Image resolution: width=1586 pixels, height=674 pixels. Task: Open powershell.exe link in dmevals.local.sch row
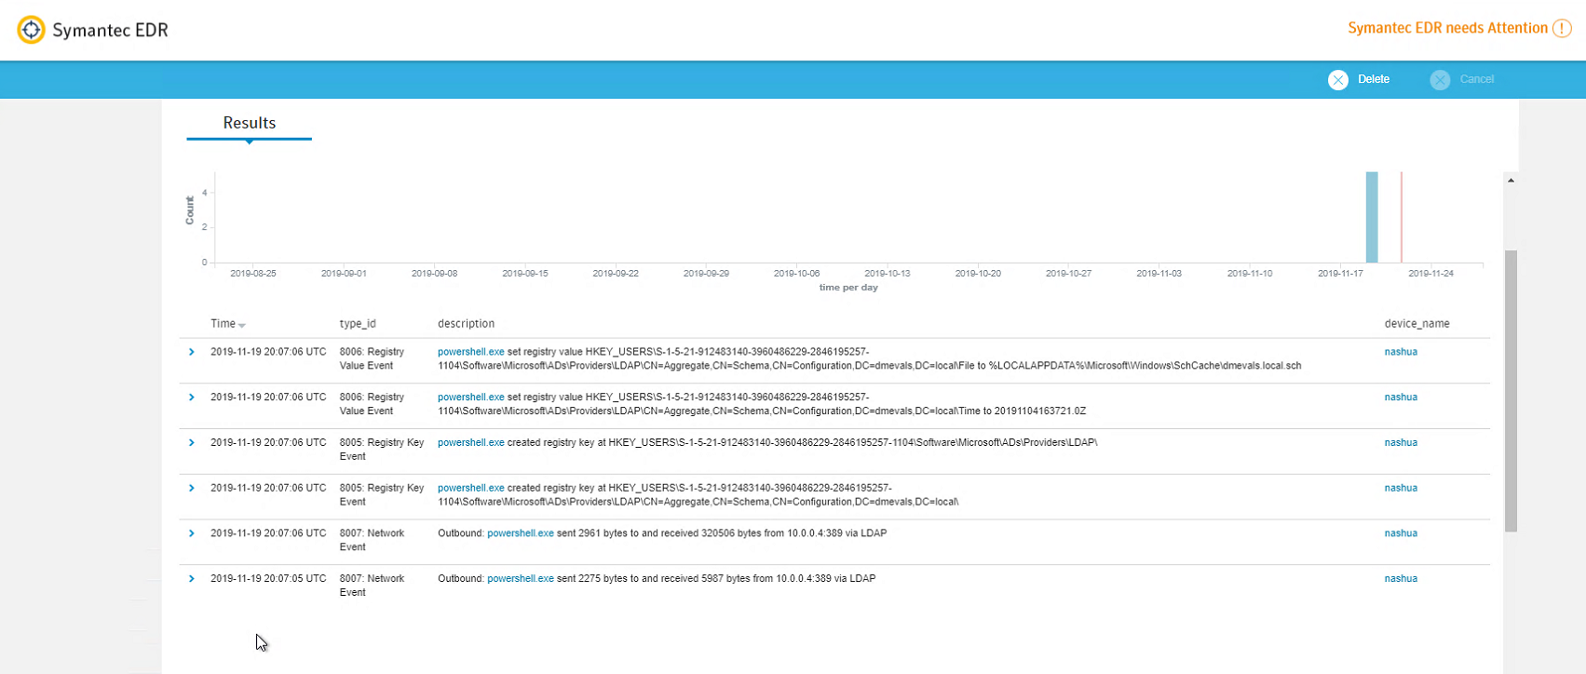click(x=471, y=352)
